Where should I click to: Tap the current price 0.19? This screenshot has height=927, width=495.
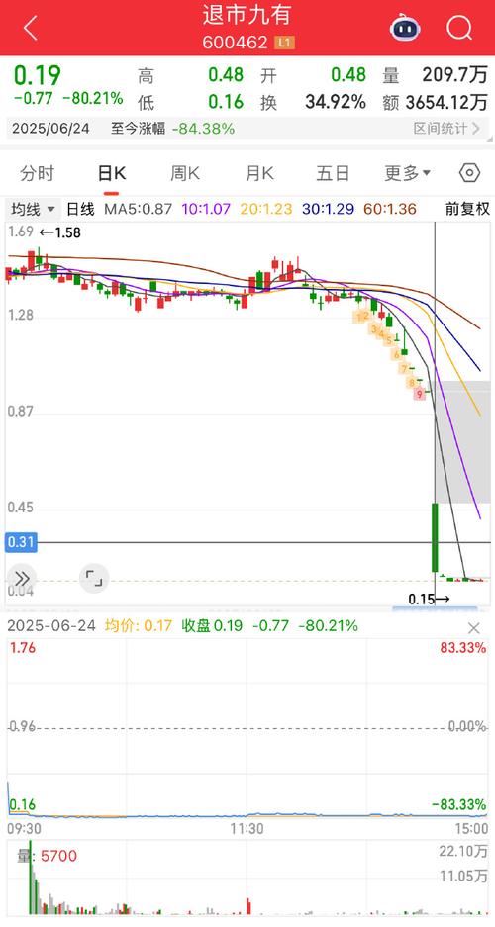click(x=38, y=75)
